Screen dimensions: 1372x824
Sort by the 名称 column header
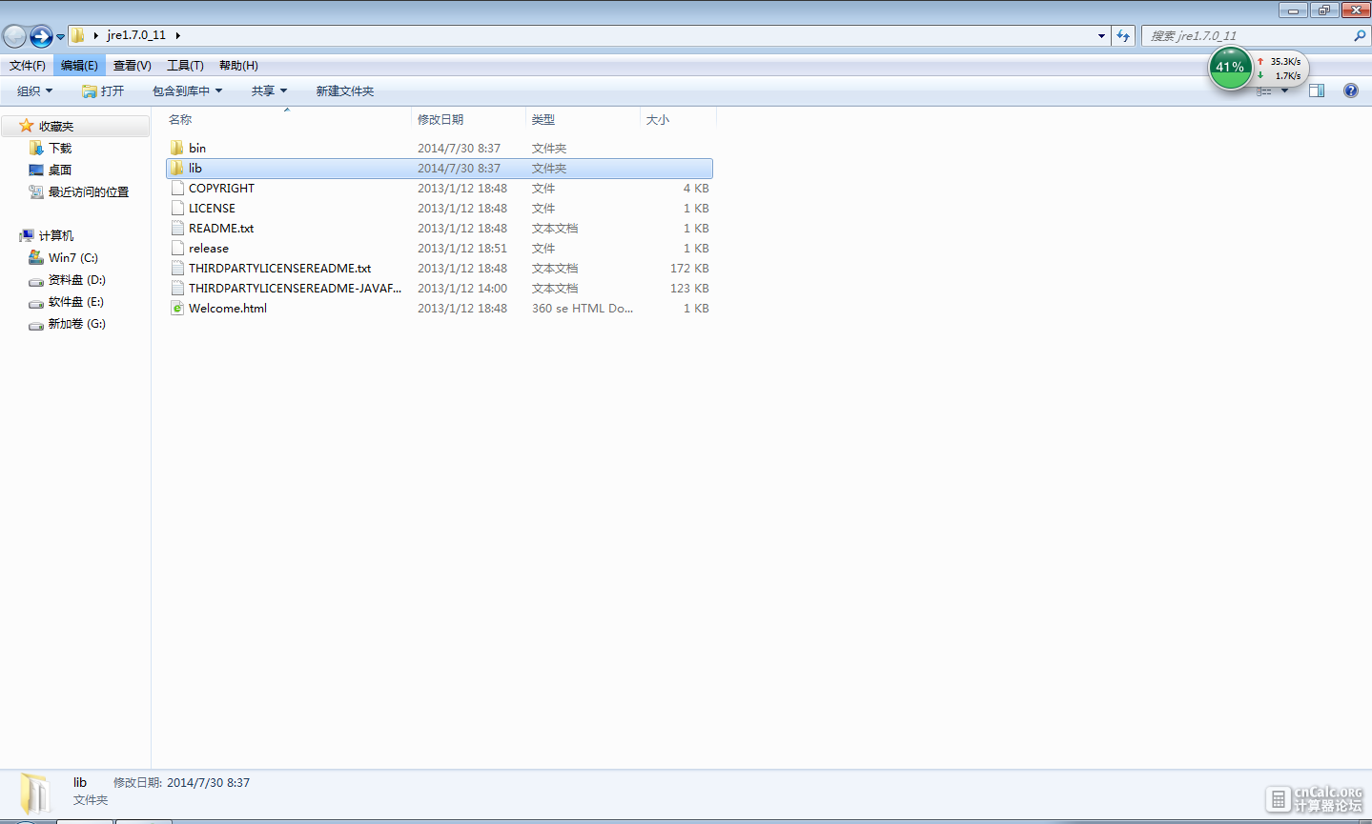(x=287, y=120)
